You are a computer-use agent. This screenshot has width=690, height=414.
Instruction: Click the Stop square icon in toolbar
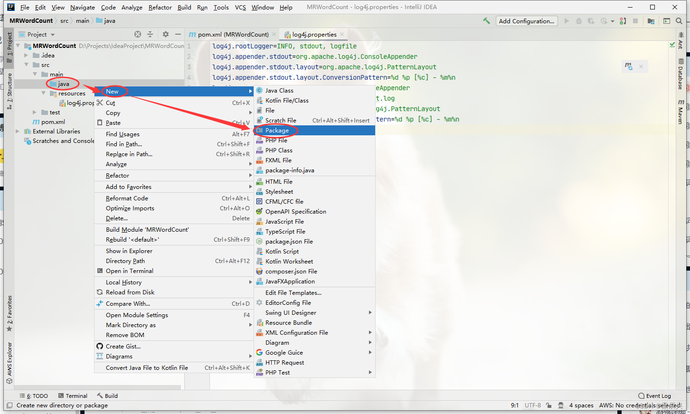(x=635, y=21)
